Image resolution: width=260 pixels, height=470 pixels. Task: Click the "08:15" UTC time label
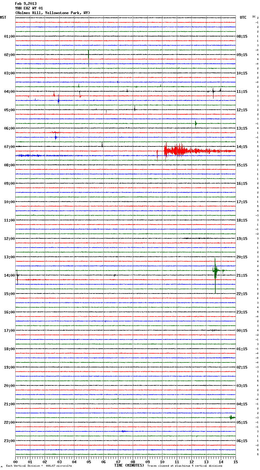pos(242,36)
